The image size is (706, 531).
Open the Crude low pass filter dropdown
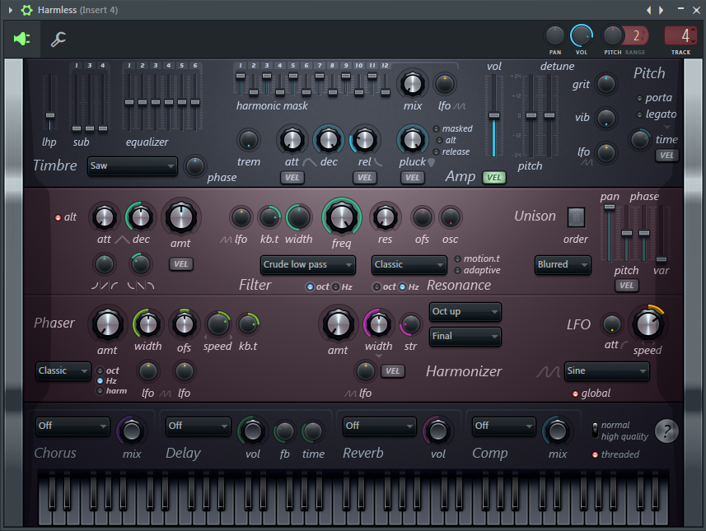307,264
